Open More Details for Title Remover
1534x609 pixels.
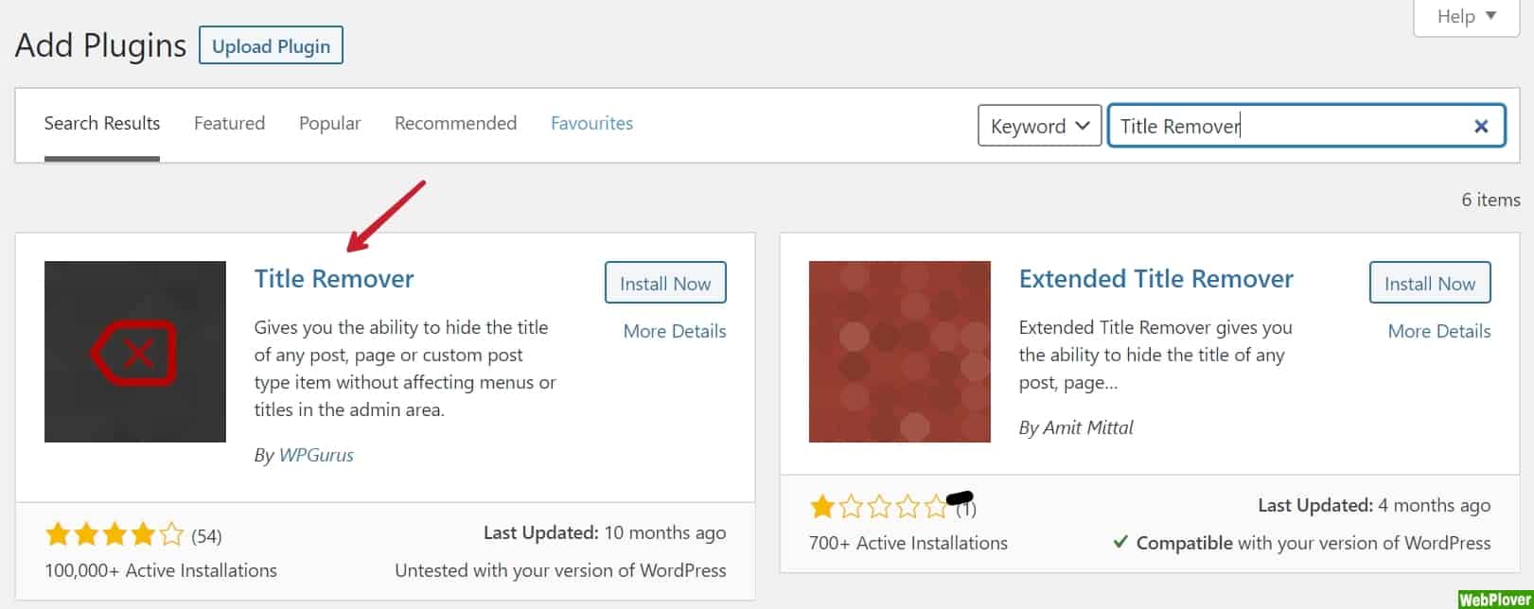(675, 331)
